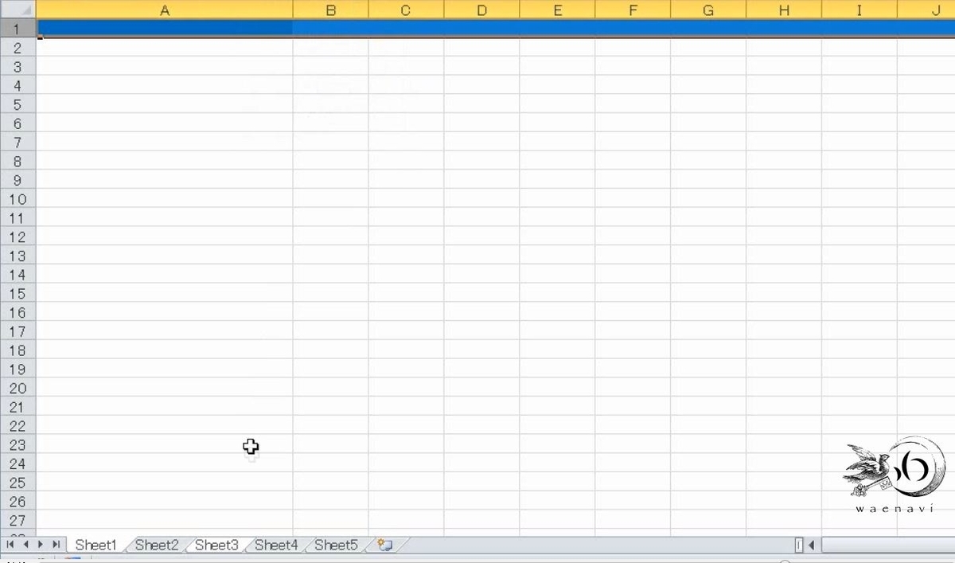Go to previous sheet navigation arrow

pos(25,545)
